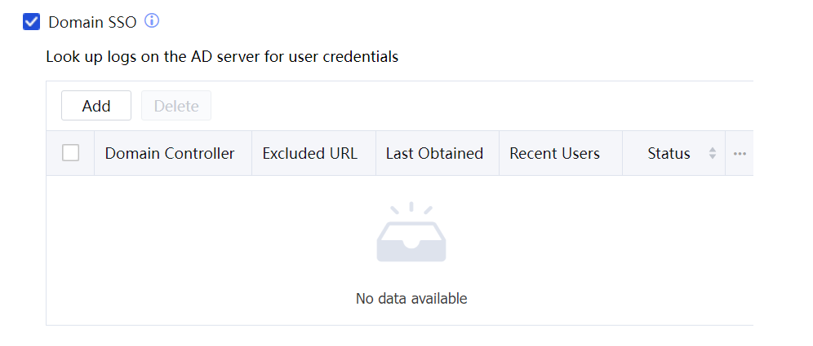Click the descending sort arrow in Status
The height and width of the screenshot is (346, 813).
click(713, 157)
